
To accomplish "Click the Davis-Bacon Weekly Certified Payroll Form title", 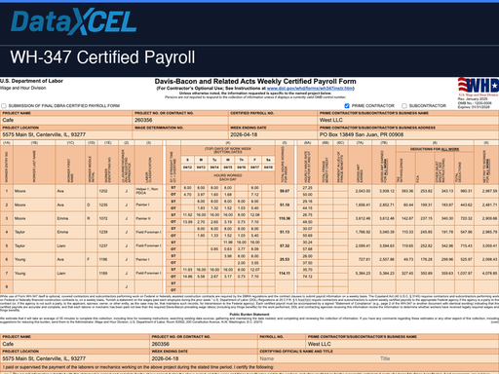I will (x=255, y=82).
